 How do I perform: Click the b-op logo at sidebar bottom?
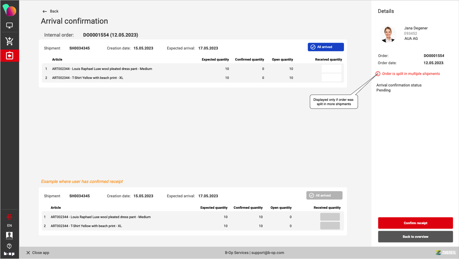(x=9, y=254)
